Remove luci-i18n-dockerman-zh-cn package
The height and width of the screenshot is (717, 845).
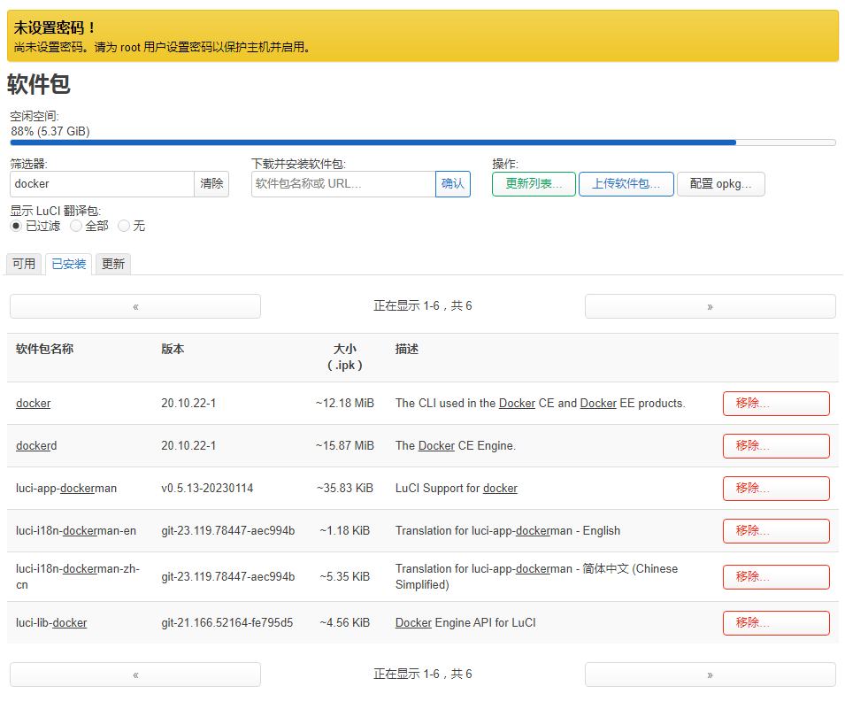point(776,577)
